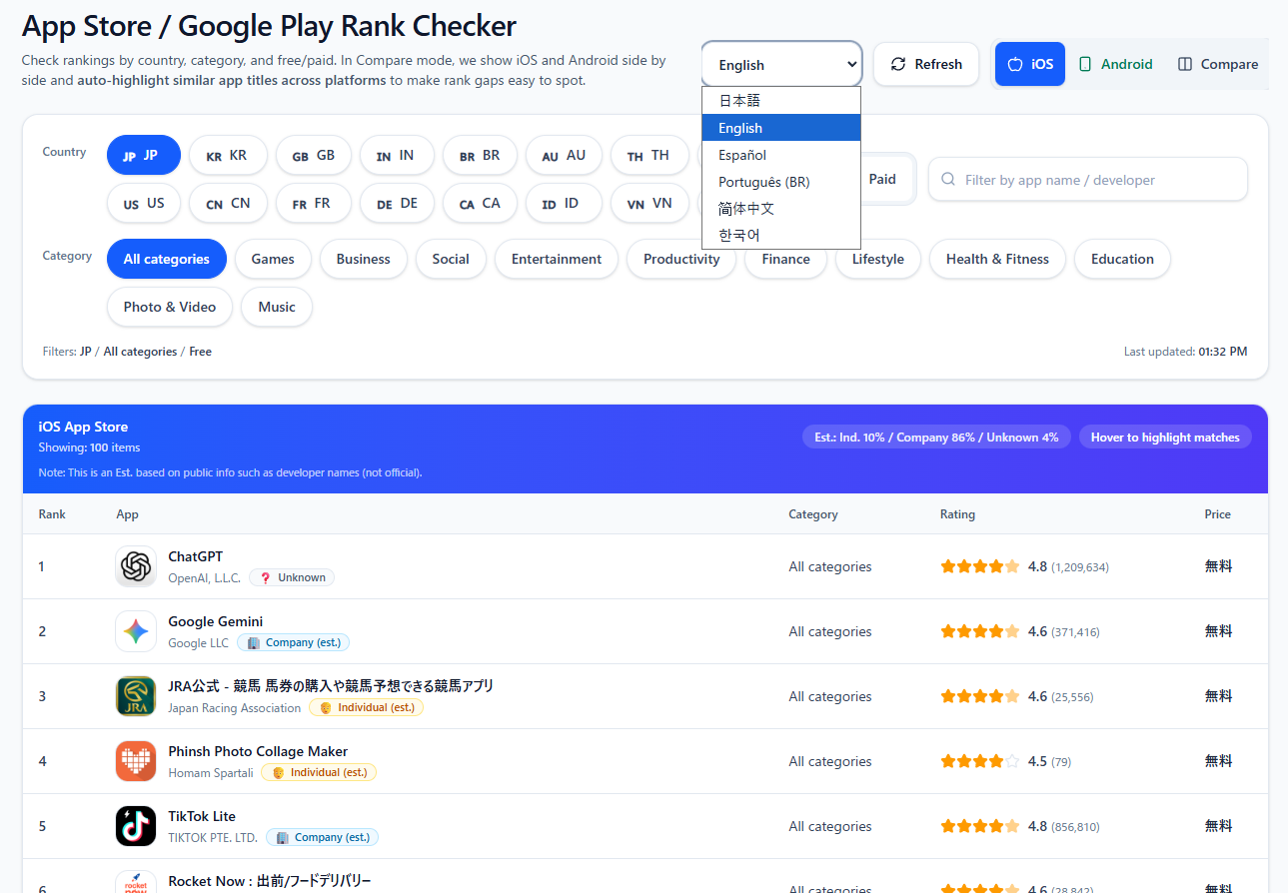
Task: Click the magnifier icon in filter box
Action: [948, 180]
